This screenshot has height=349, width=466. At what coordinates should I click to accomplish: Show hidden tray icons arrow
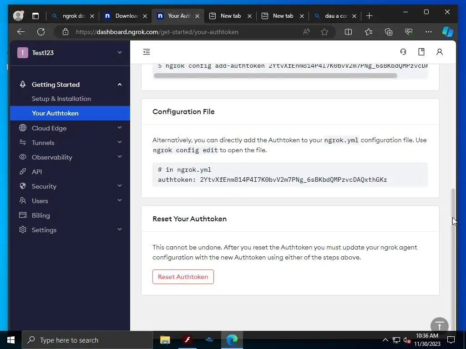(385, 340)
